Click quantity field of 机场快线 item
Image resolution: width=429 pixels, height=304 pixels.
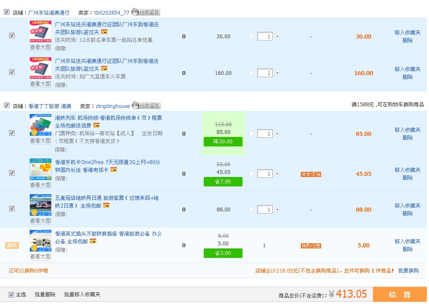pos(265,134)
